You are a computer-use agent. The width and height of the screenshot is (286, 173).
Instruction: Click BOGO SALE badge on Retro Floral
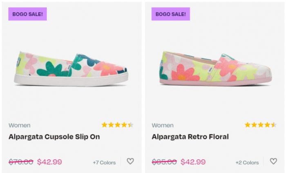[170, 14]
